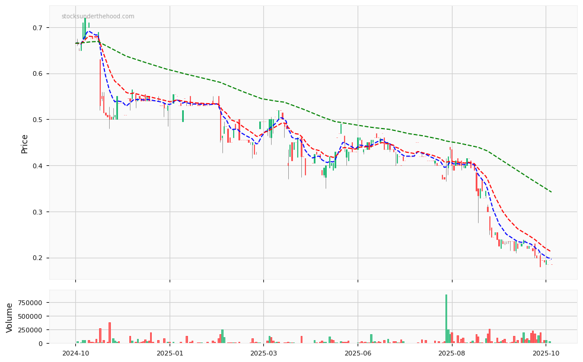This screenshot has width=583, height=362.
Task: Click the right end of green dashed line
Action: [551, 192]
